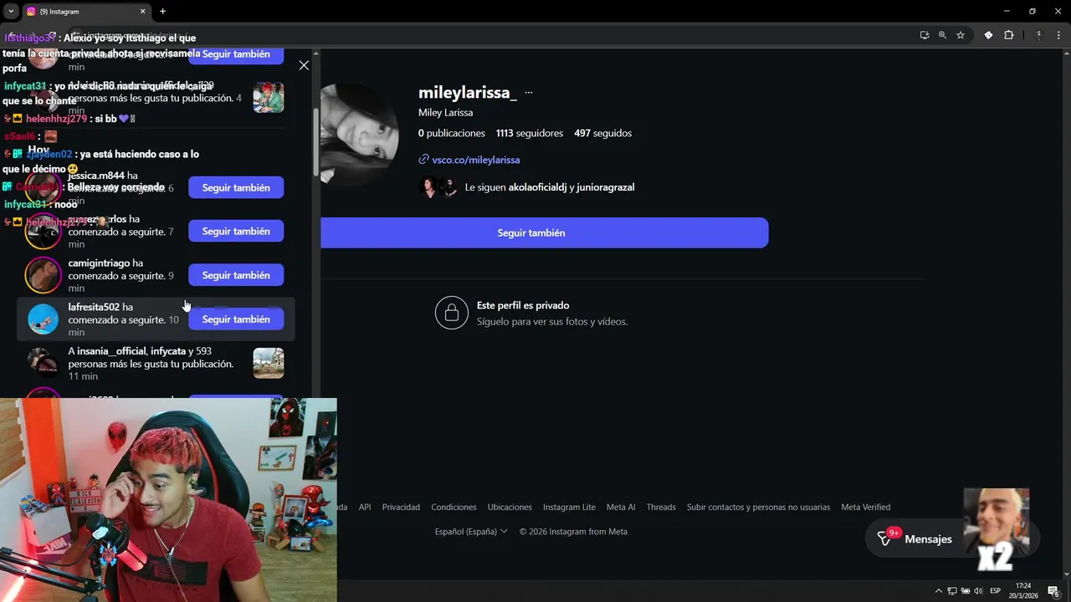The width and height of the screenshot is (1071, 602).
Task: Click the insania_official username in notification
Action: pyautogui.click(x=111, y=351)
